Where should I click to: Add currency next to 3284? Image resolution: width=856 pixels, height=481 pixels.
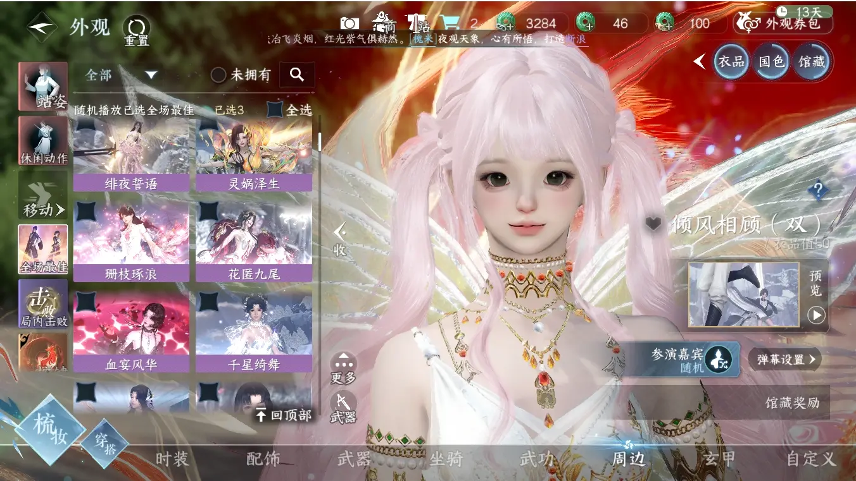pyautogui.click(x=505, y=23)
